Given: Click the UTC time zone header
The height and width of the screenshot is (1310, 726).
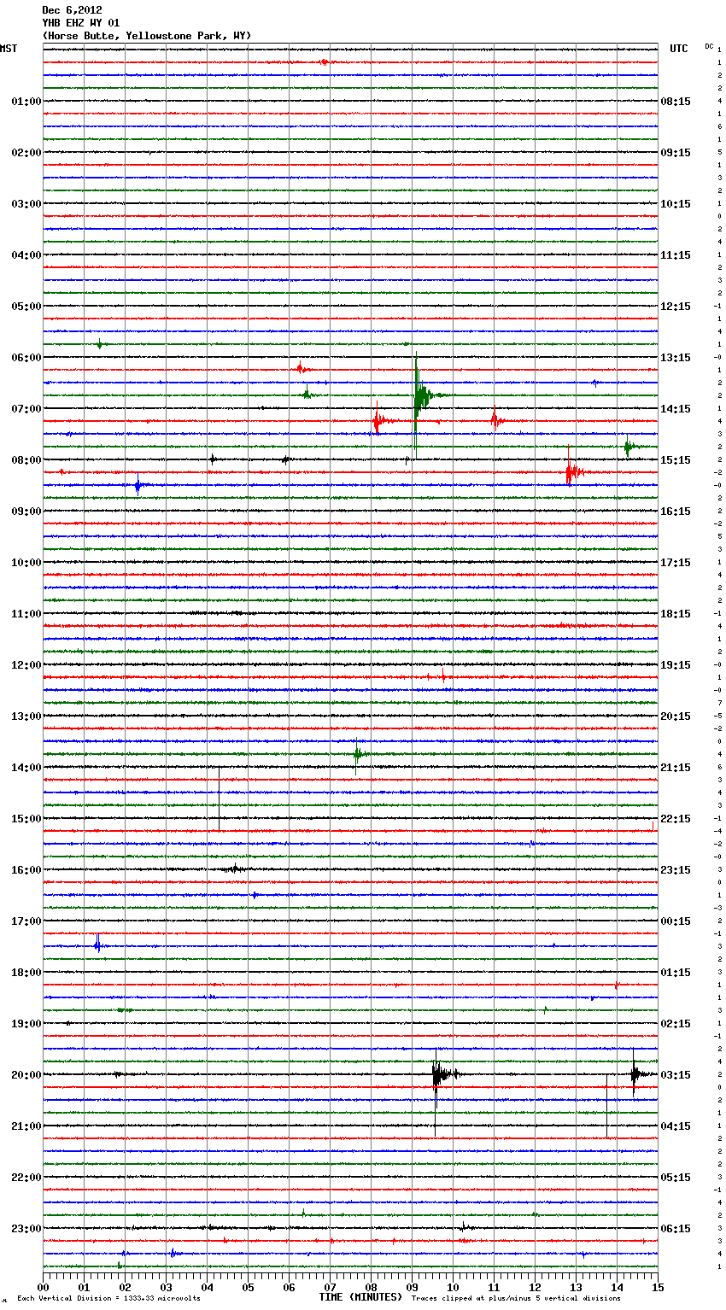Looking at the screenshot, I should pos(679,49).
